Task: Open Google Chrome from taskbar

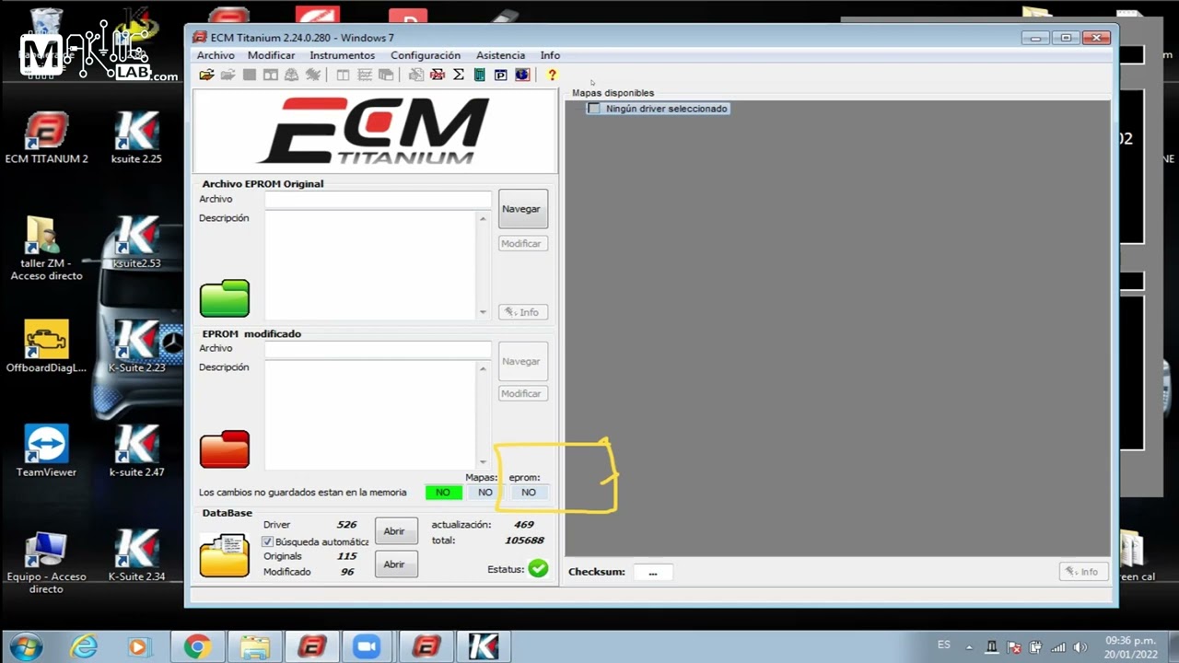Action: click(196, 646)
